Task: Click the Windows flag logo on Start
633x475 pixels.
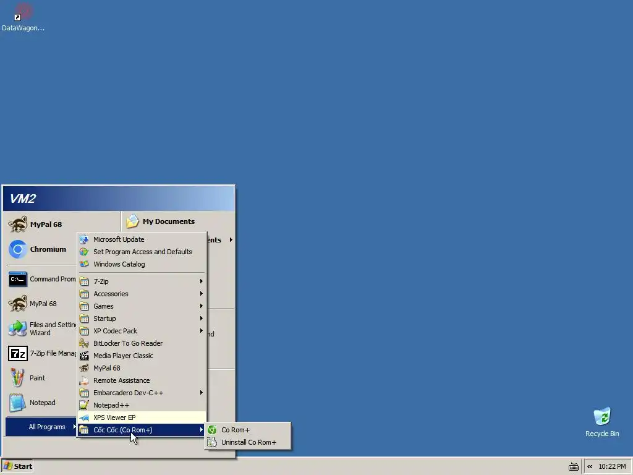Action: pos(7,466)
